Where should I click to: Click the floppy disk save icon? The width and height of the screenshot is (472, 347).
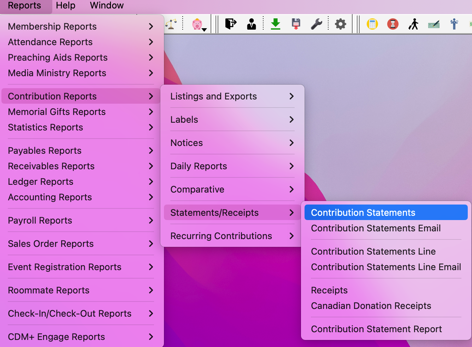(x=296, y=24)
